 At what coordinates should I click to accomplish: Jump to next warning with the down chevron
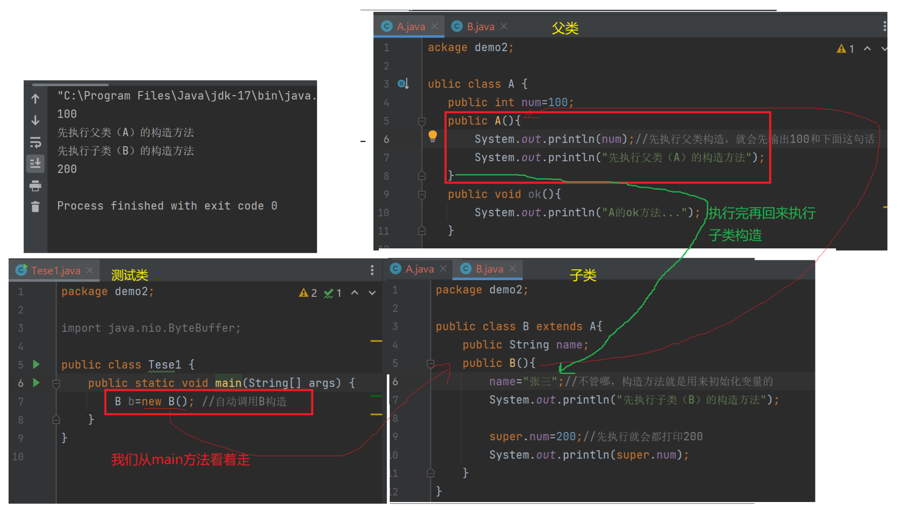click(x=883, y=49)
